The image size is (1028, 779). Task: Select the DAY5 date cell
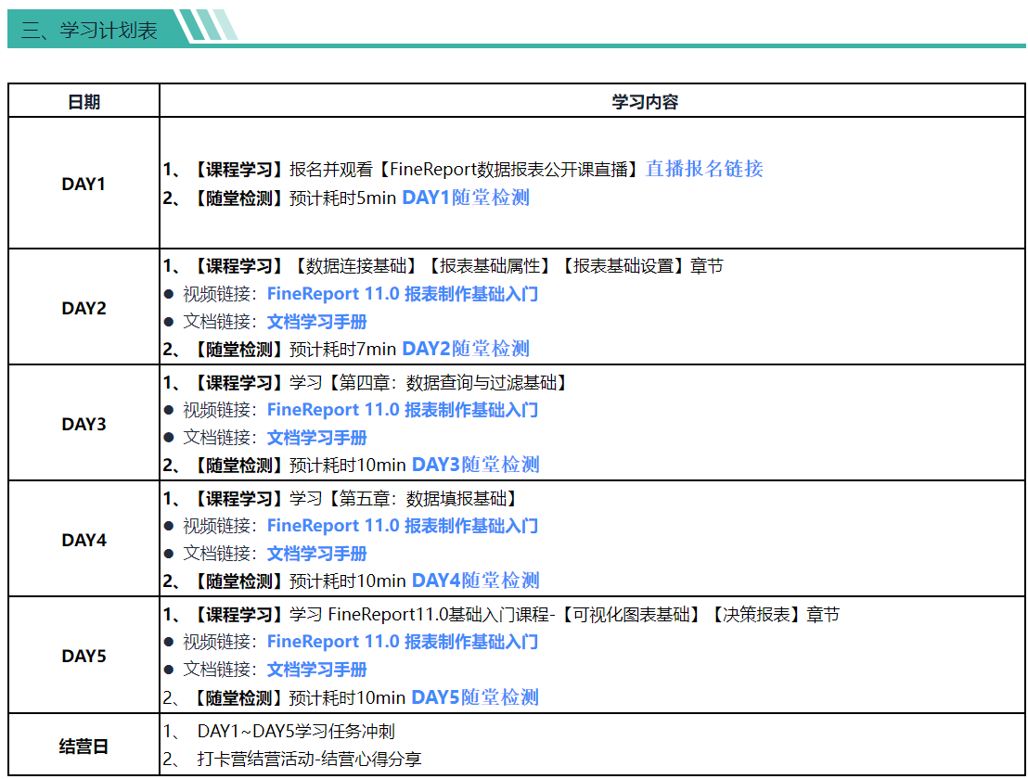pos(84,656)
